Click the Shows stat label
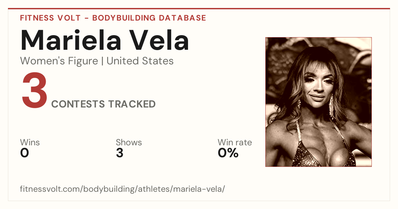The width and height of the screenshot is (398, 209). 129,142
